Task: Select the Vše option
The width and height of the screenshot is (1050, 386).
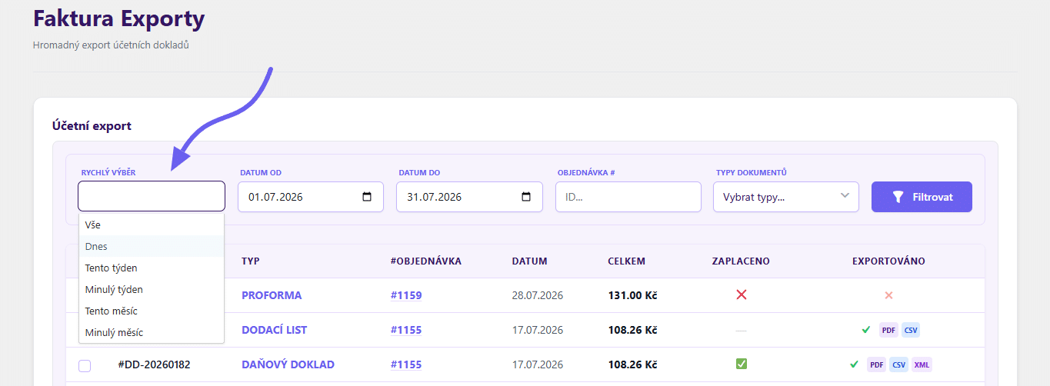Action: point(152,225)
